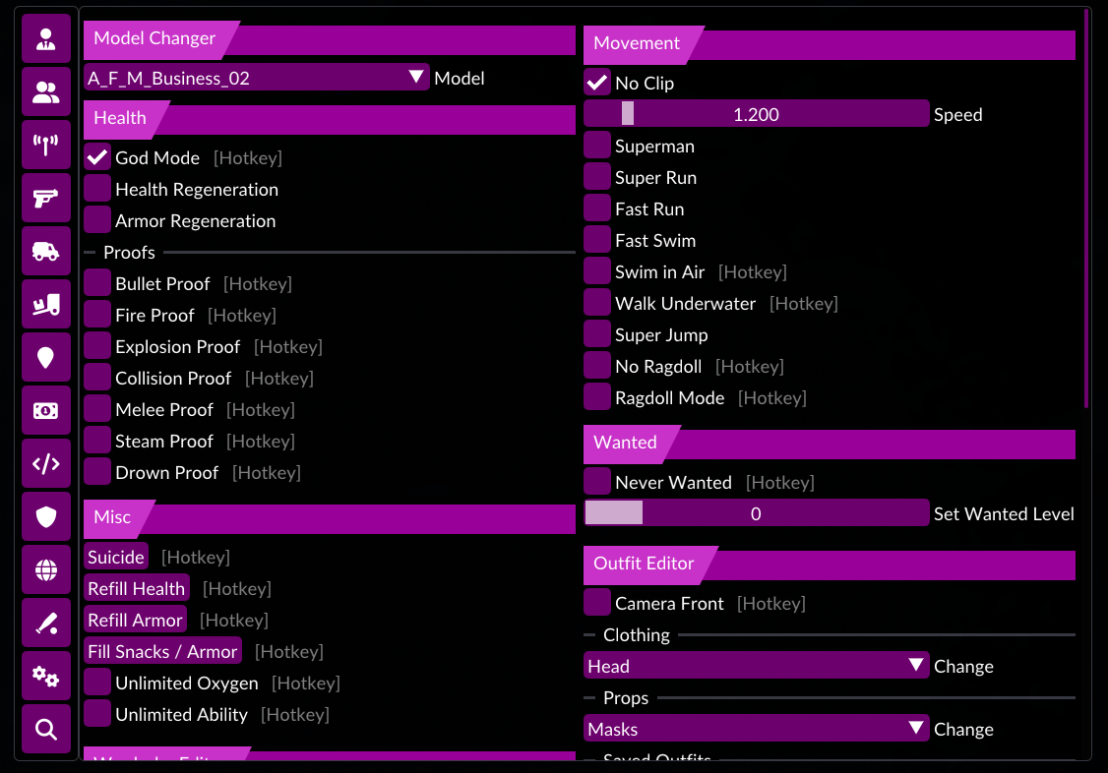Click the Movement section header
1108x773 pixels.
coord(830,43)
